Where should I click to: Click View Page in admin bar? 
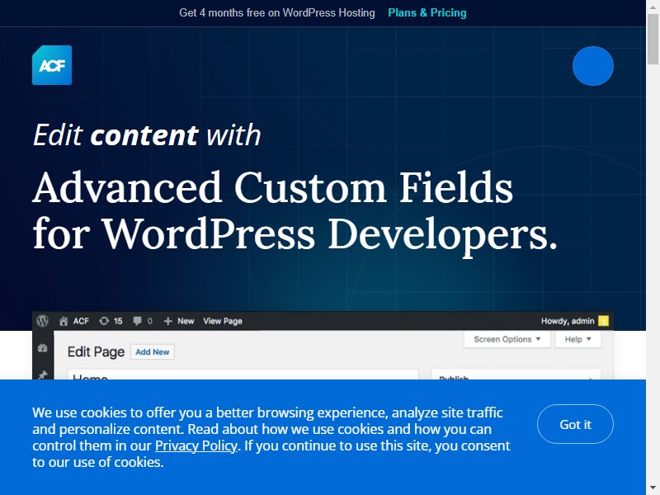[223, 321]
